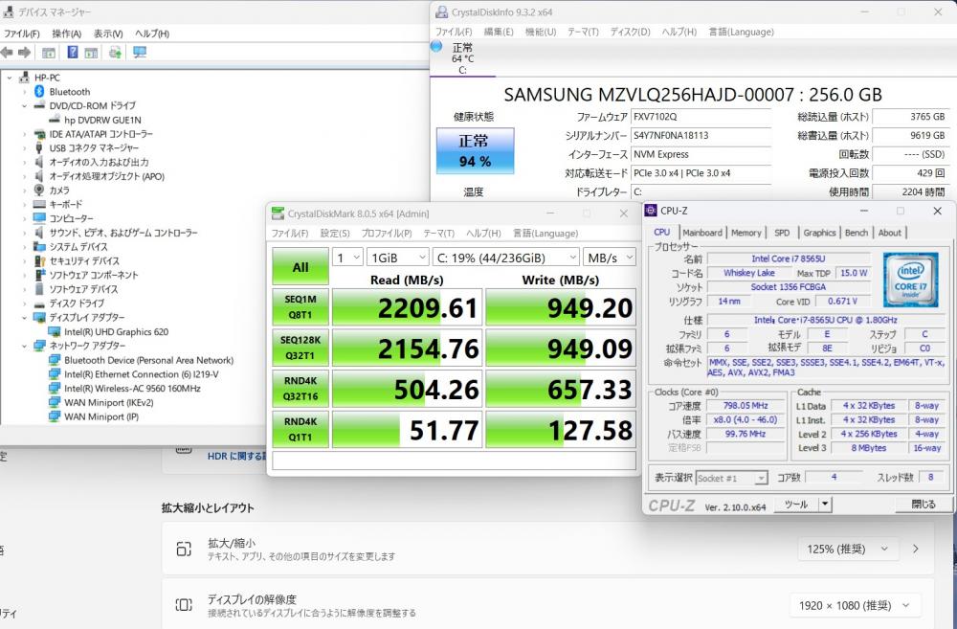Click the camera icon beside カメラ
The image size is (957, 629).
[39, 190]
